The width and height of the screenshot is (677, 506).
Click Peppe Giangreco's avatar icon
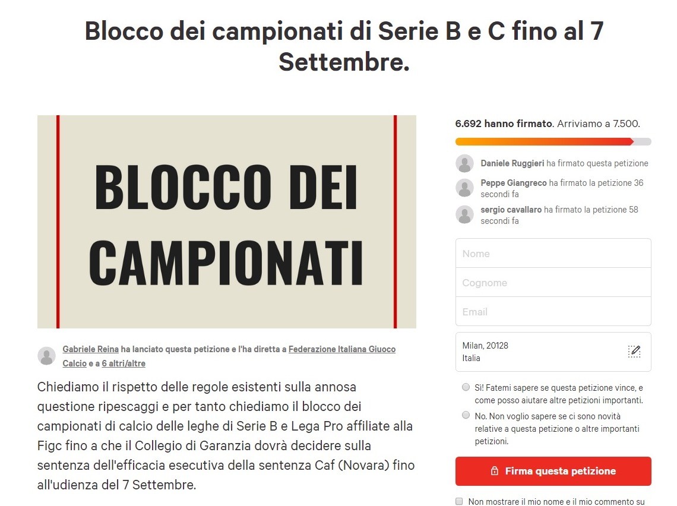tap(464, 188)
